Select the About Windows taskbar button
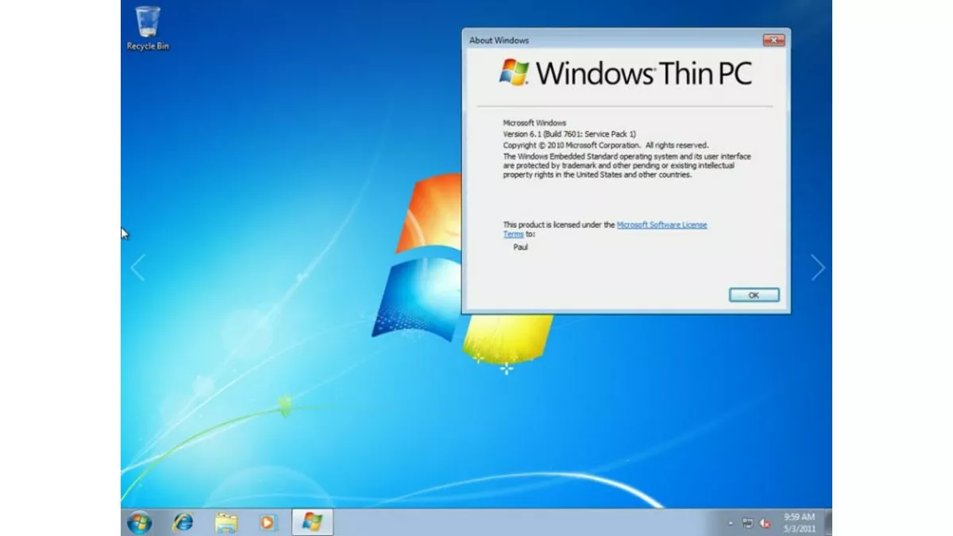 312,522
